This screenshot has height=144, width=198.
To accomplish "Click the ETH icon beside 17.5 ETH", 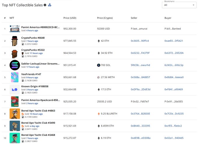I will 99,89.
